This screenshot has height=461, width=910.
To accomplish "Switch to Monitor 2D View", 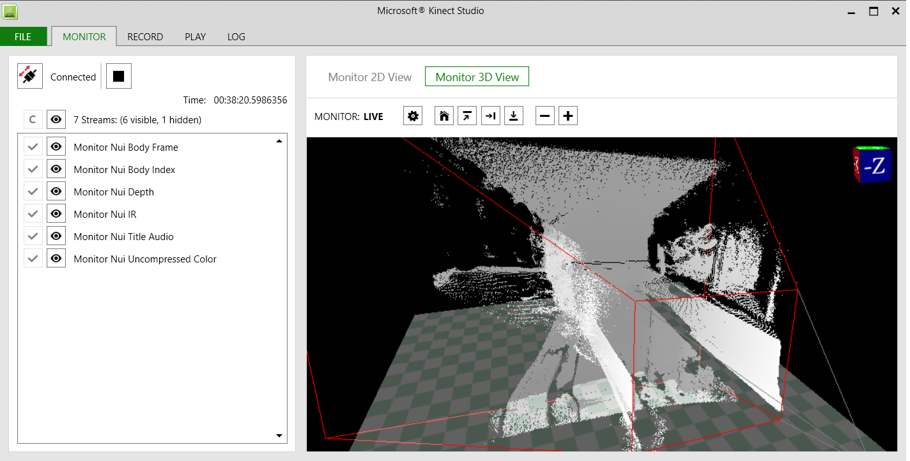I will pyautogui.click(x=370, y=77).
